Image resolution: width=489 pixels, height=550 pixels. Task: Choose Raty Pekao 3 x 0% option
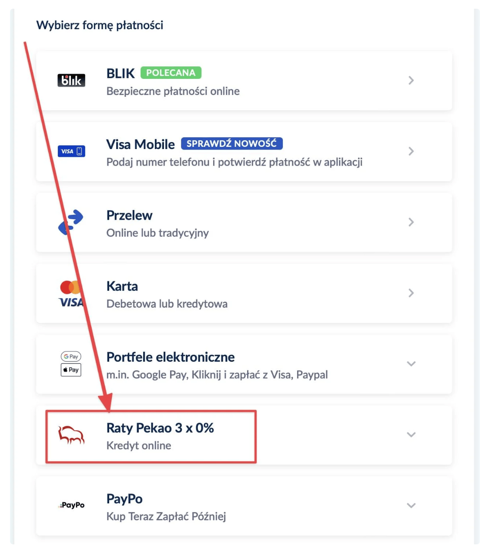[160, 428]
